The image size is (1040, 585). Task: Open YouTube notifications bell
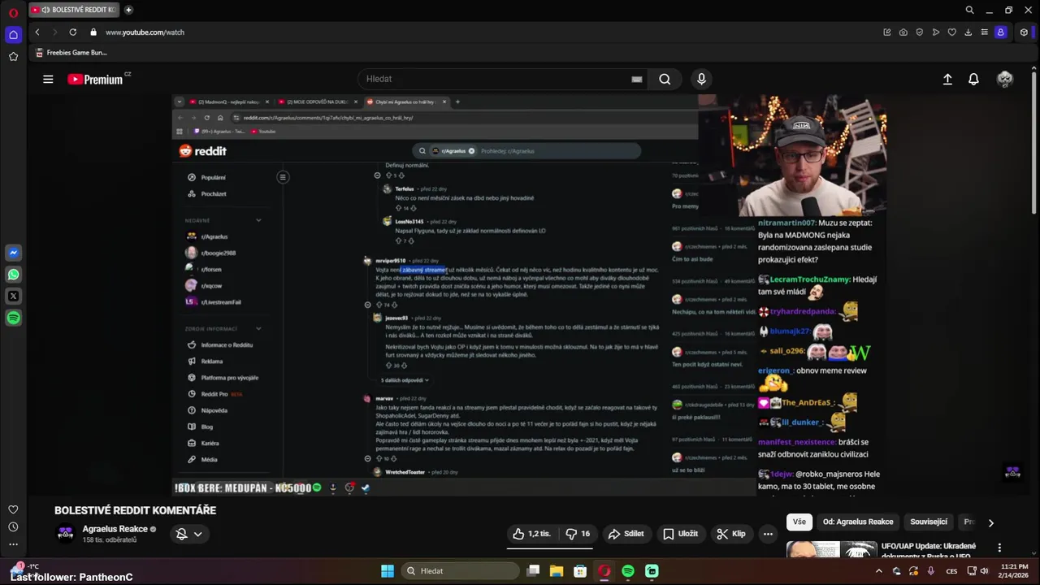(x=973, y=79)
